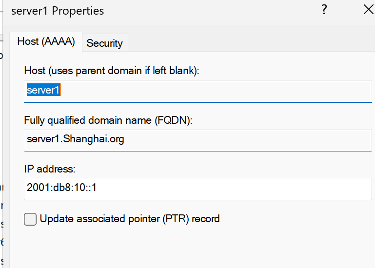Place cursor in the 2001:db8:10::1 address text
Viewport: 375px width, 268px height.
(x=62, y=188)
